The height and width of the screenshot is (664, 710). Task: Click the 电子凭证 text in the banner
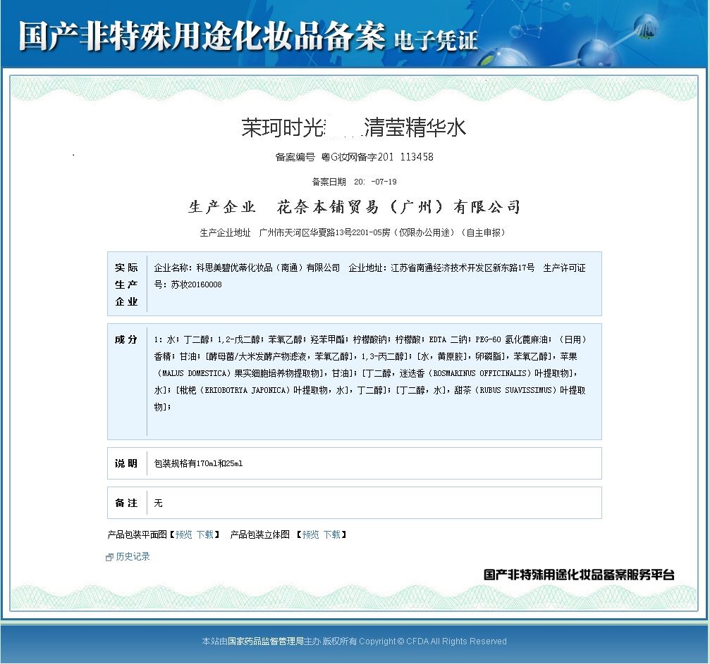(x=436, y=40)
